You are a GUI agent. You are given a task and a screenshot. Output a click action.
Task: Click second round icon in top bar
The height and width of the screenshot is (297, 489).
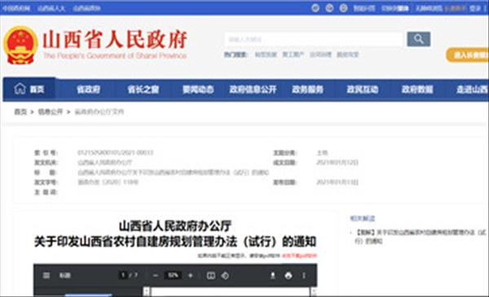[x=329, y=8]
